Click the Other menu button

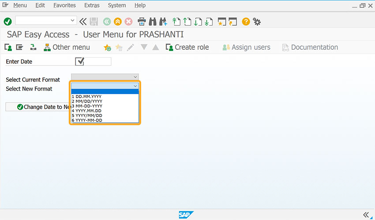[67, 47]
